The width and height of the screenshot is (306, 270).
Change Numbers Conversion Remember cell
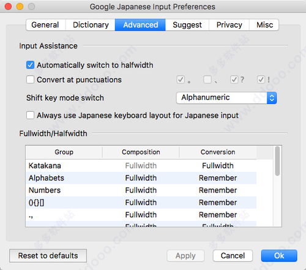218,190
